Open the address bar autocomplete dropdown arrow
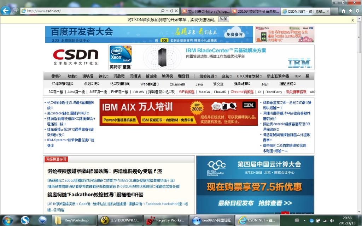This screenshot has height=226, width=362. click(167, 11)
